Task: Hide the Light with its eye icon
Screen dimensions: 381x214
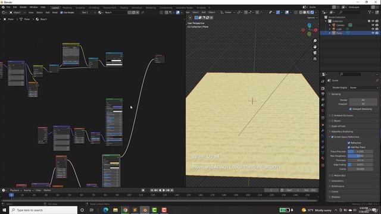Action: click(x=373, y=29)
